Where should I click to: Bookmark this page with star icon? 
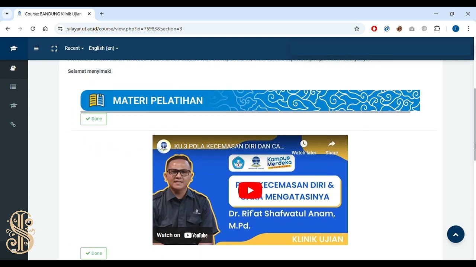(x=357, y=29)
